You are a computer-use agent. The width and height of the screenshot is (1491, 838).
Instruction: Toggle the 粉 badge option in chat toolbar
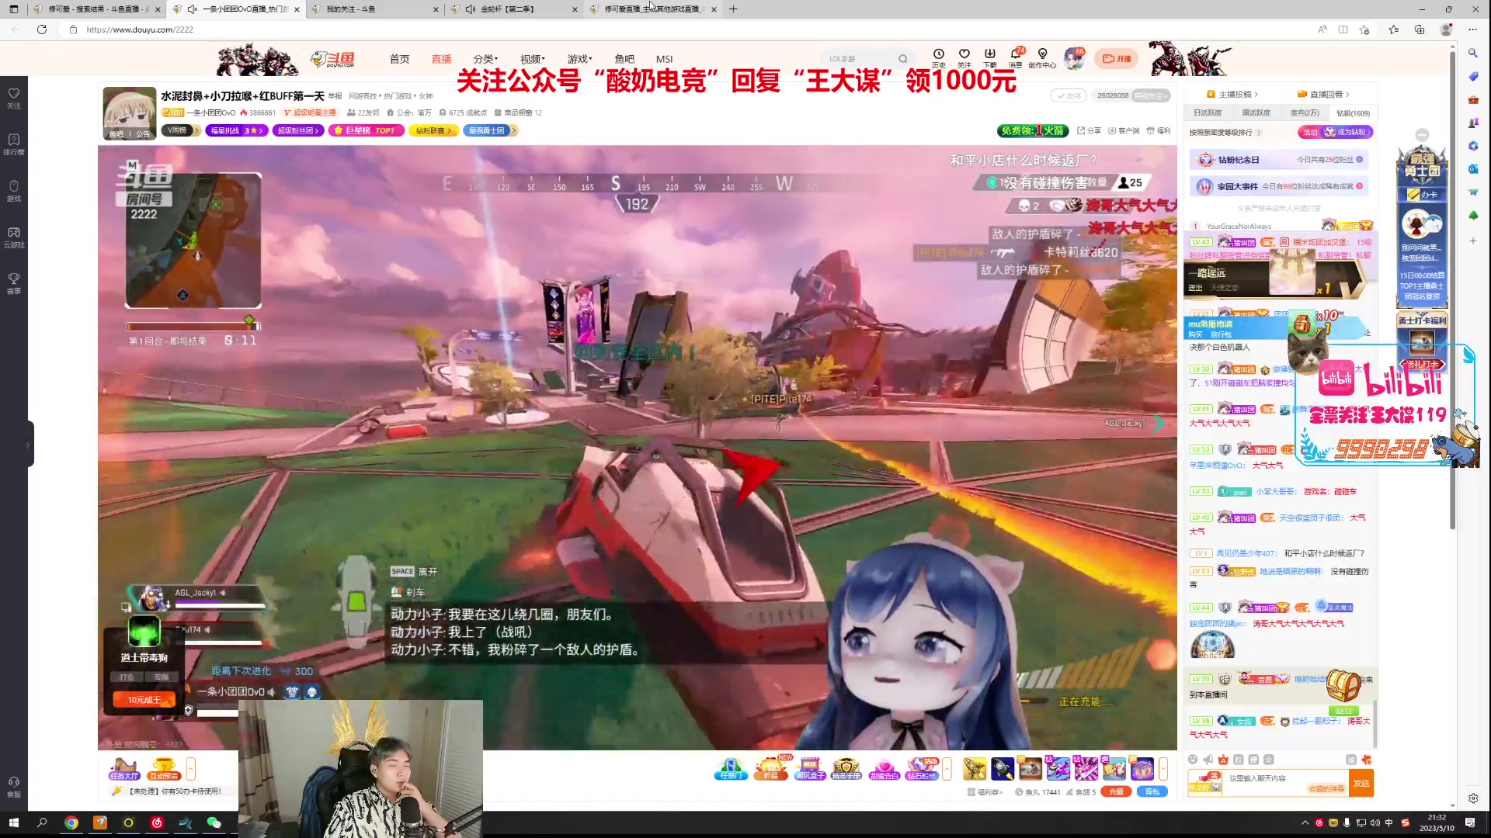point(1239,760)
